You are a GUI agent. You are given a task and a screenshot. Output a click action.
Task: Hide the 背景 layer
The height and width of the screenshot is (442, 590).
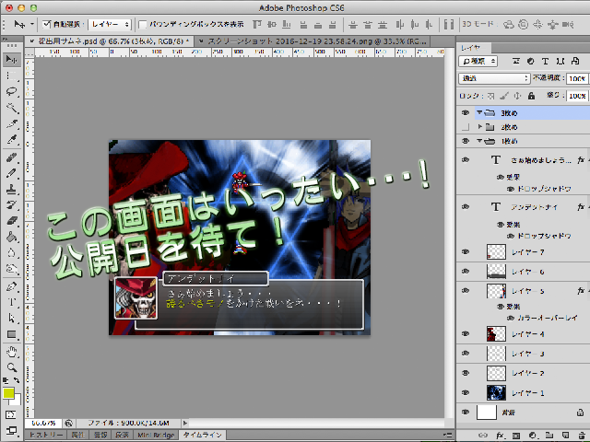coord(466,413)
